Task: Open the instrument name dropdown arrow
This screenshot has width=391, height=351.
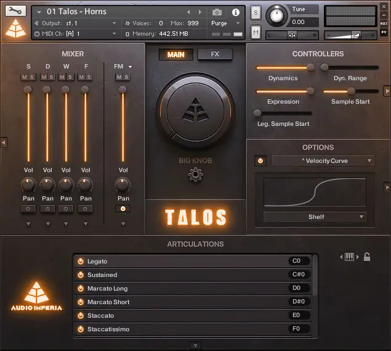Action: [x=39, y=12]
